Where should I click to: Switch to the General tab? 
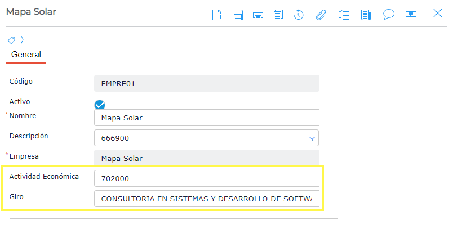click(26, 55)
